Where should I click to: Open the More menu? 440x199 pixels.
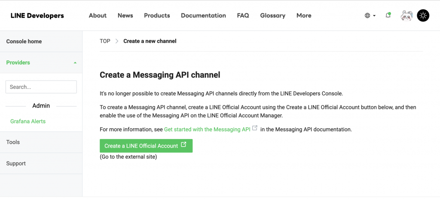click(x=304, y=16)
